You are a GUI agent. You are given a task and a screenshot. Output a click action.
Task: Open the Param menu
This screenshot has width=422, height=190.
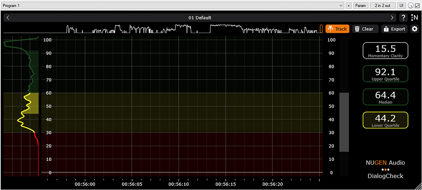pos(360,5)
